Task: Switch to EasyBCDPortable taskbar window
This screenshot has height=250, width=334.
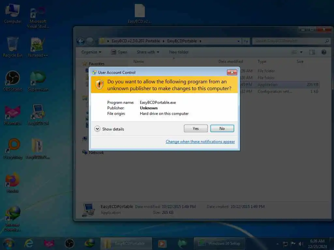Action: point(126,243)
